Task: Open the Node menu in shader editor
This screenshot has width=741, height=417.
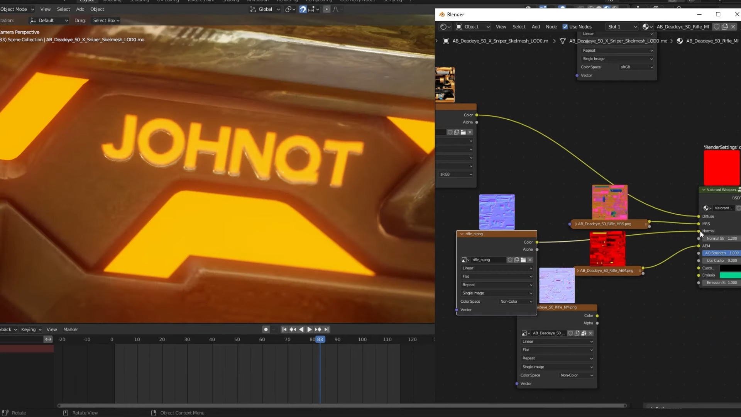Action: coord(551,27)
